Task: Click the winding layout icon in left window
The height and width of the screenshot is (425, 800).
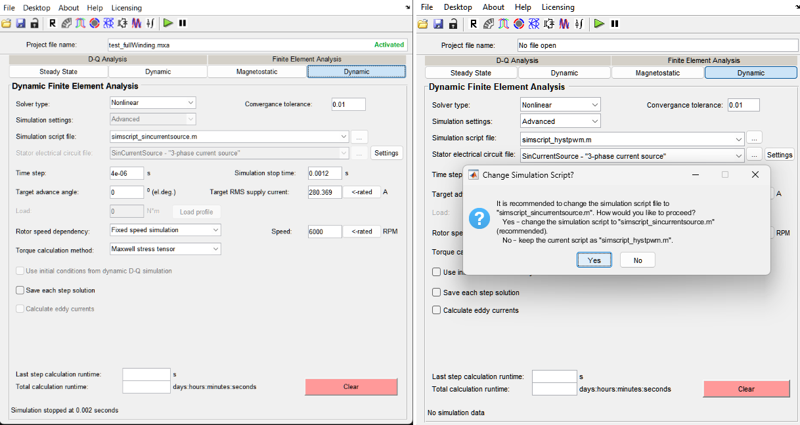Action: [x=80, y=23]
